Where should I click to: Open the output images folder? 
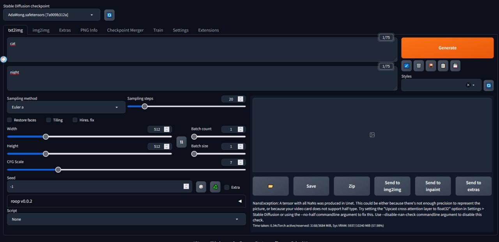(x=271, y=186)
